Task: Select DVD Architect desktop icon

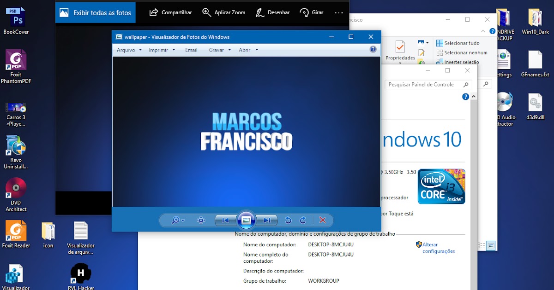Action: pyautogui.click(x=16, y=195)
